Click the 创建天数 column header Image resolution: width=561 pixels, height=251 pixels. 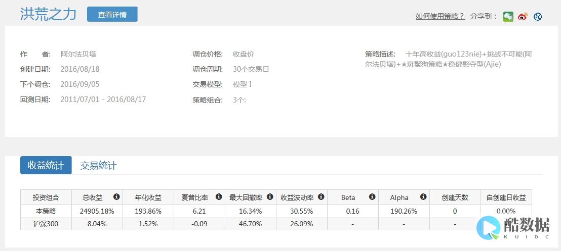(455, 197)
